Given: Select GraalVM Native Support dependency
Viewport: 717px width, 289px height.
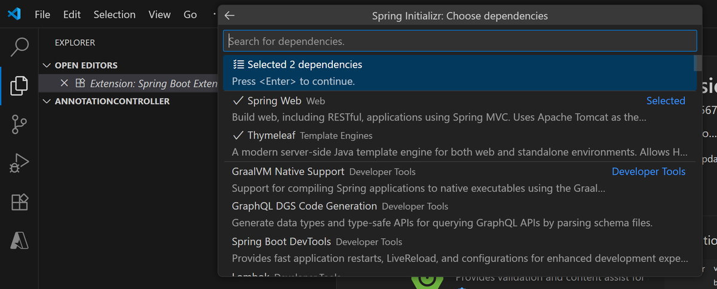Looking at the screenshot, I should [460, 180].
